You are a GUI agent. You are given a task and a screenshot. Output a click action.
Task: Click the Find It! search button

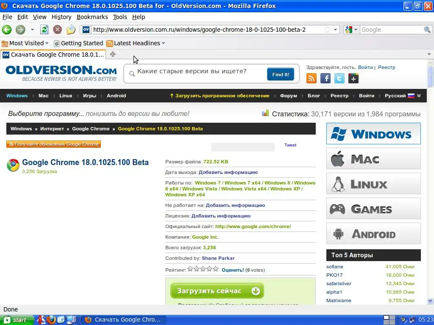(281, 74)
